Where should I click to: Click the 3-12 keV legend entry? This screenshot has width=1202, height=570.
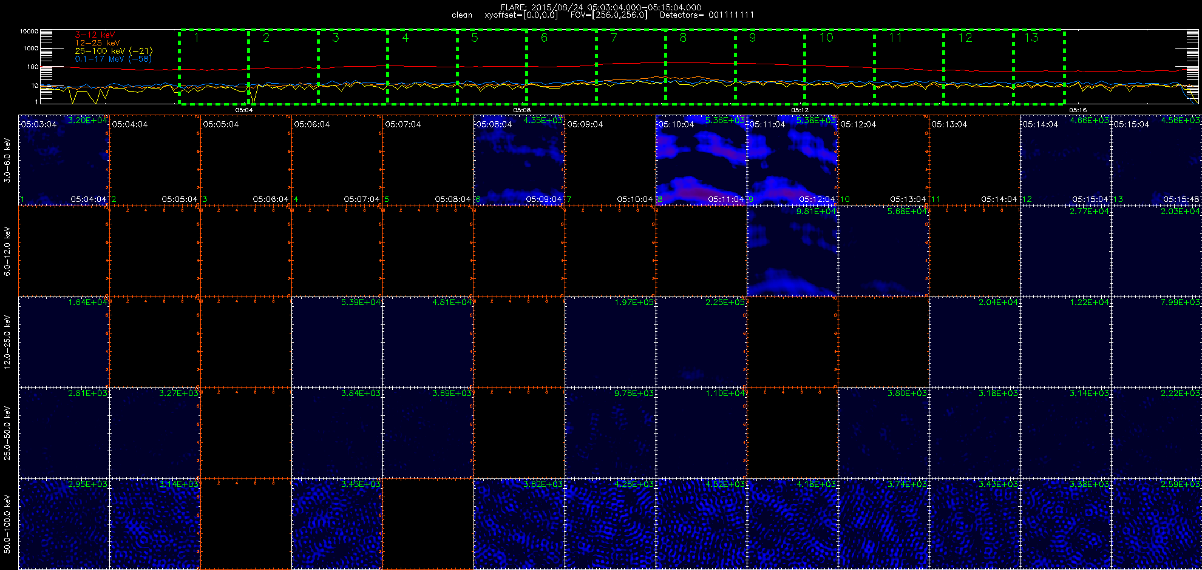coord(95,35)
